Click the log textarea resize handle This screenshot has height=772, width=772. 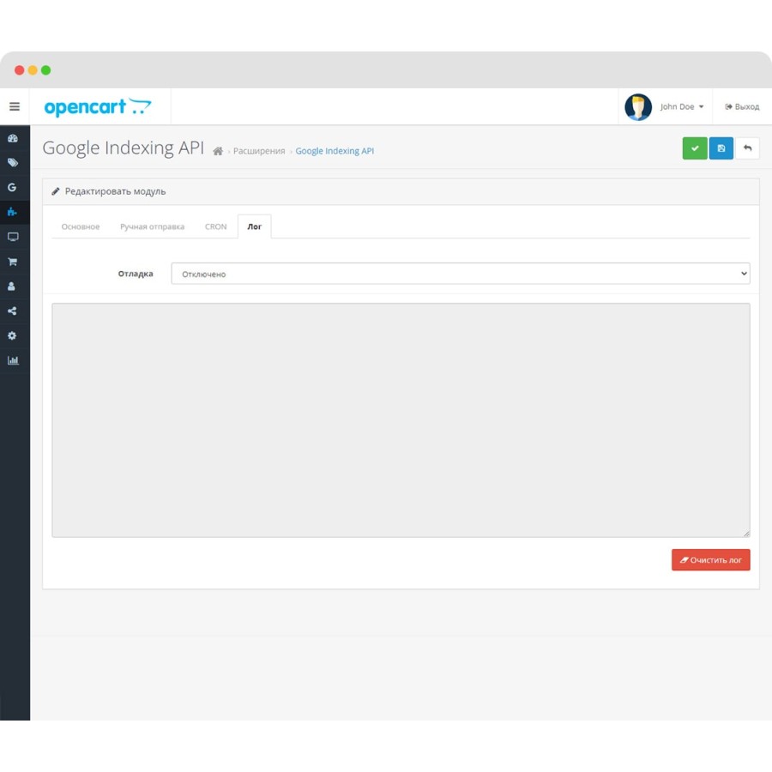tap(746, 534)
